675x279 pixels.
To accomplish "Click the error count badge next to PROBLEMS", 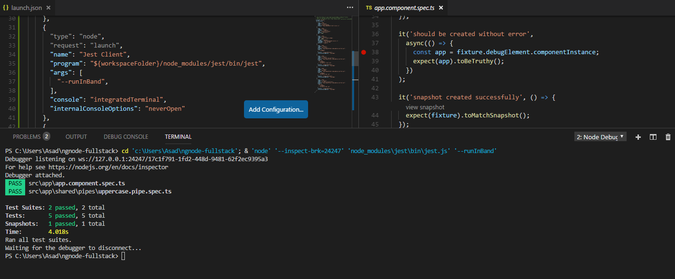I will click(47, 136).
